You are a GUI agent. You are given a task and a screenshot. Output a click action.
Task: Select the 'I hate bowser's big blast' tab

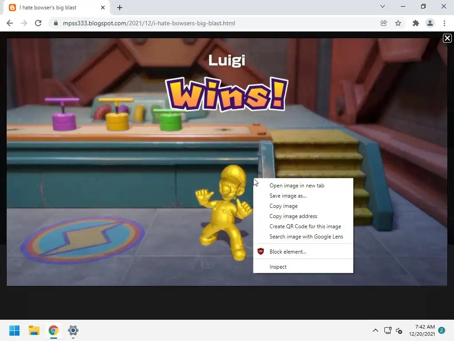[56, 8]
